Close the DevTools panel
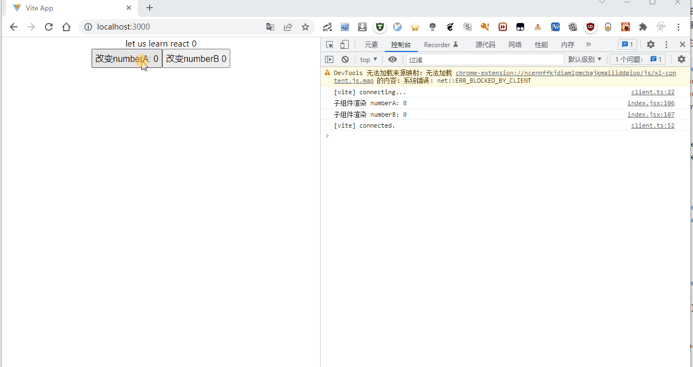The height and width of the screenshot is (367, 693). point(683,45)
